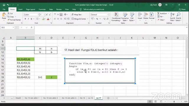Cut the selected cell content
This screenshot has height=106, width=189.
[x=10, y=14]
